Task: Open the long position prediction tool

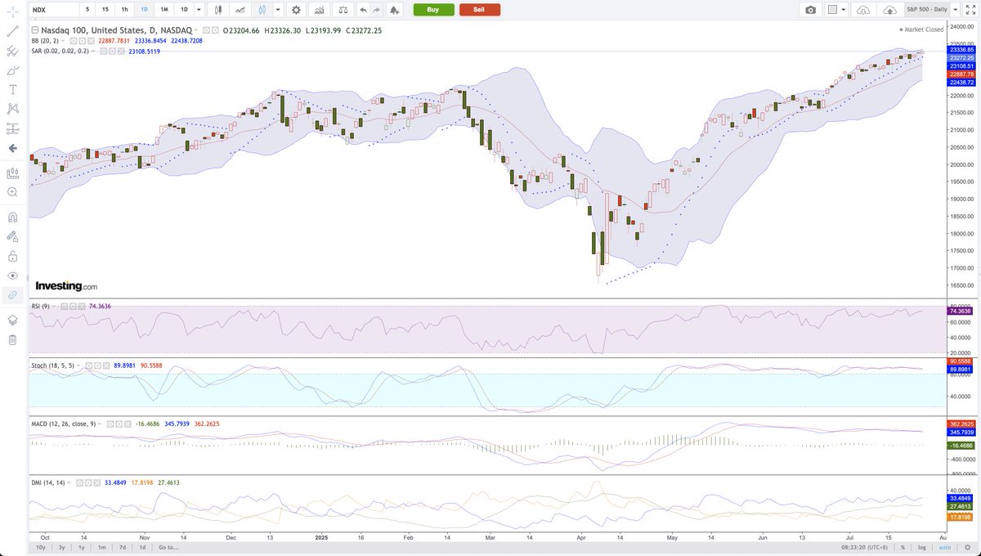Action: (12, 128)
